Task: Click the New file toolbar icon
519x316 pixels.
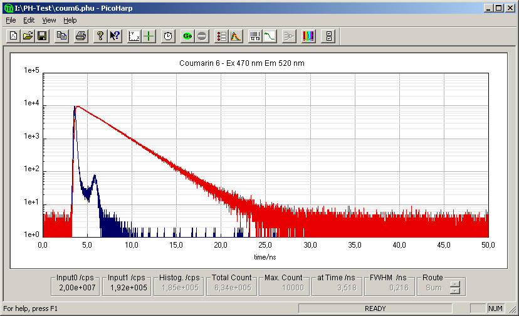Action: tap(13, 36)
